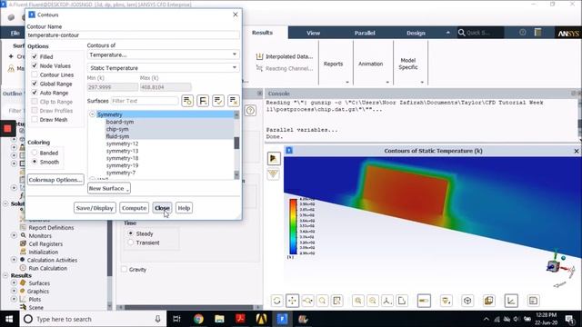Viewport: 582px width, 327px height.
Task: Click the Contour Name input field
Action: (133, 35)
